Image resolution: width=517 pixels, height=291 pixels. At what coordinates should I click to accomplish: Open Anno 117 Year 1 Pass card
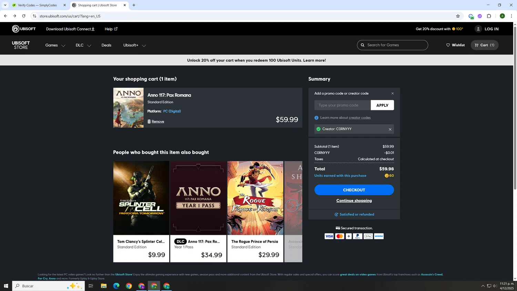click(x=198, y=212)
